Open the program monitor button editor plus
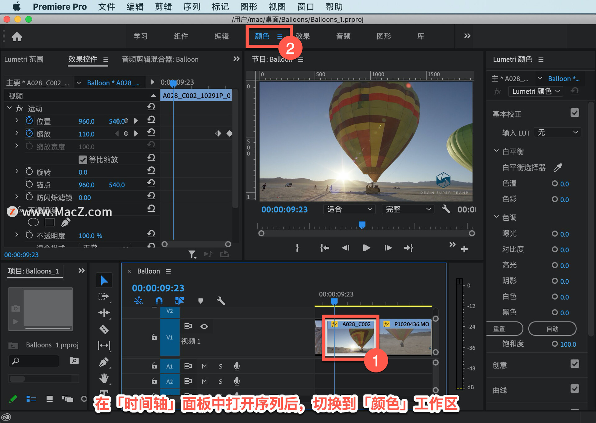596x423 pixels. coord(464,249)
